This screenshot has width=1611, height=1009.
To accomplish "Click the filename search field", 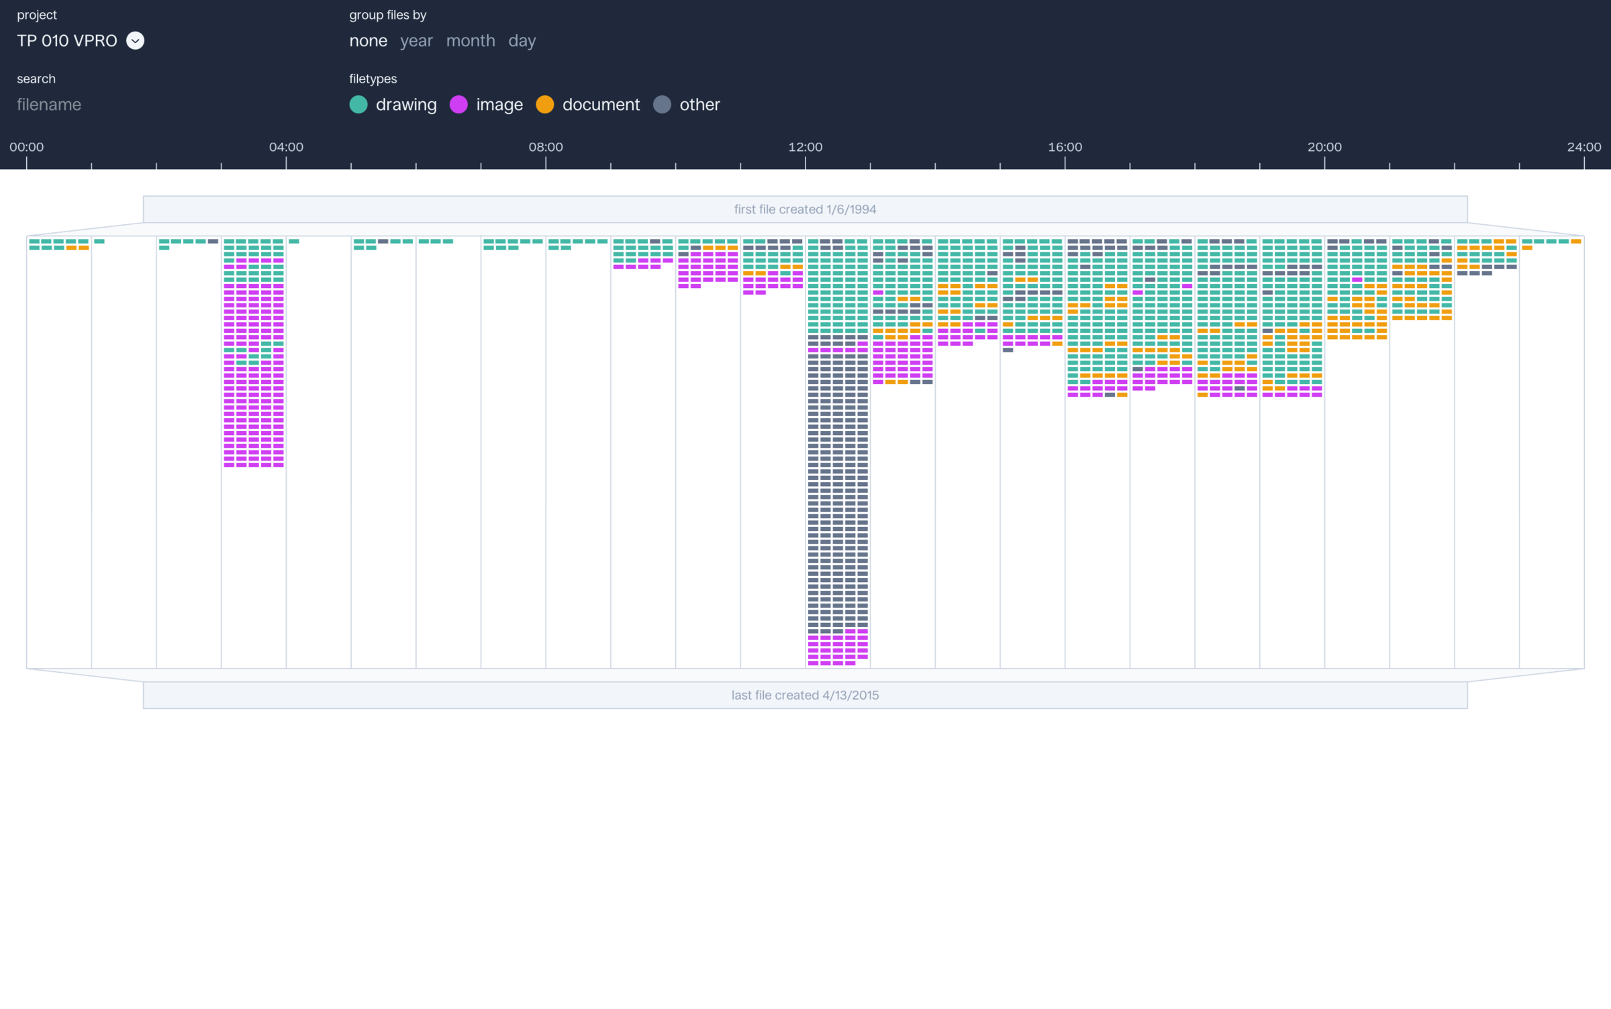I will (49, 105).
